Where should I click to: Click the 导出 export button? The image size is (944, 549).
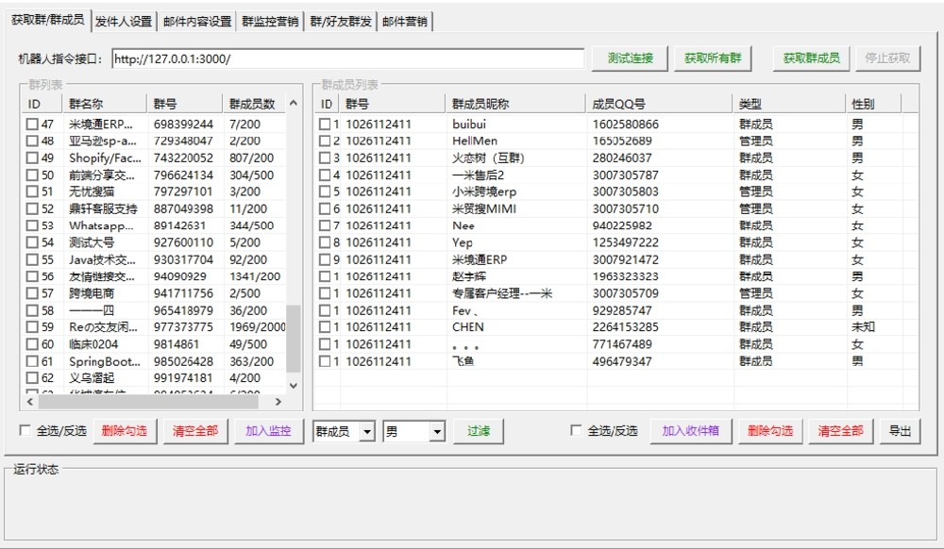[x=900, y=431]
